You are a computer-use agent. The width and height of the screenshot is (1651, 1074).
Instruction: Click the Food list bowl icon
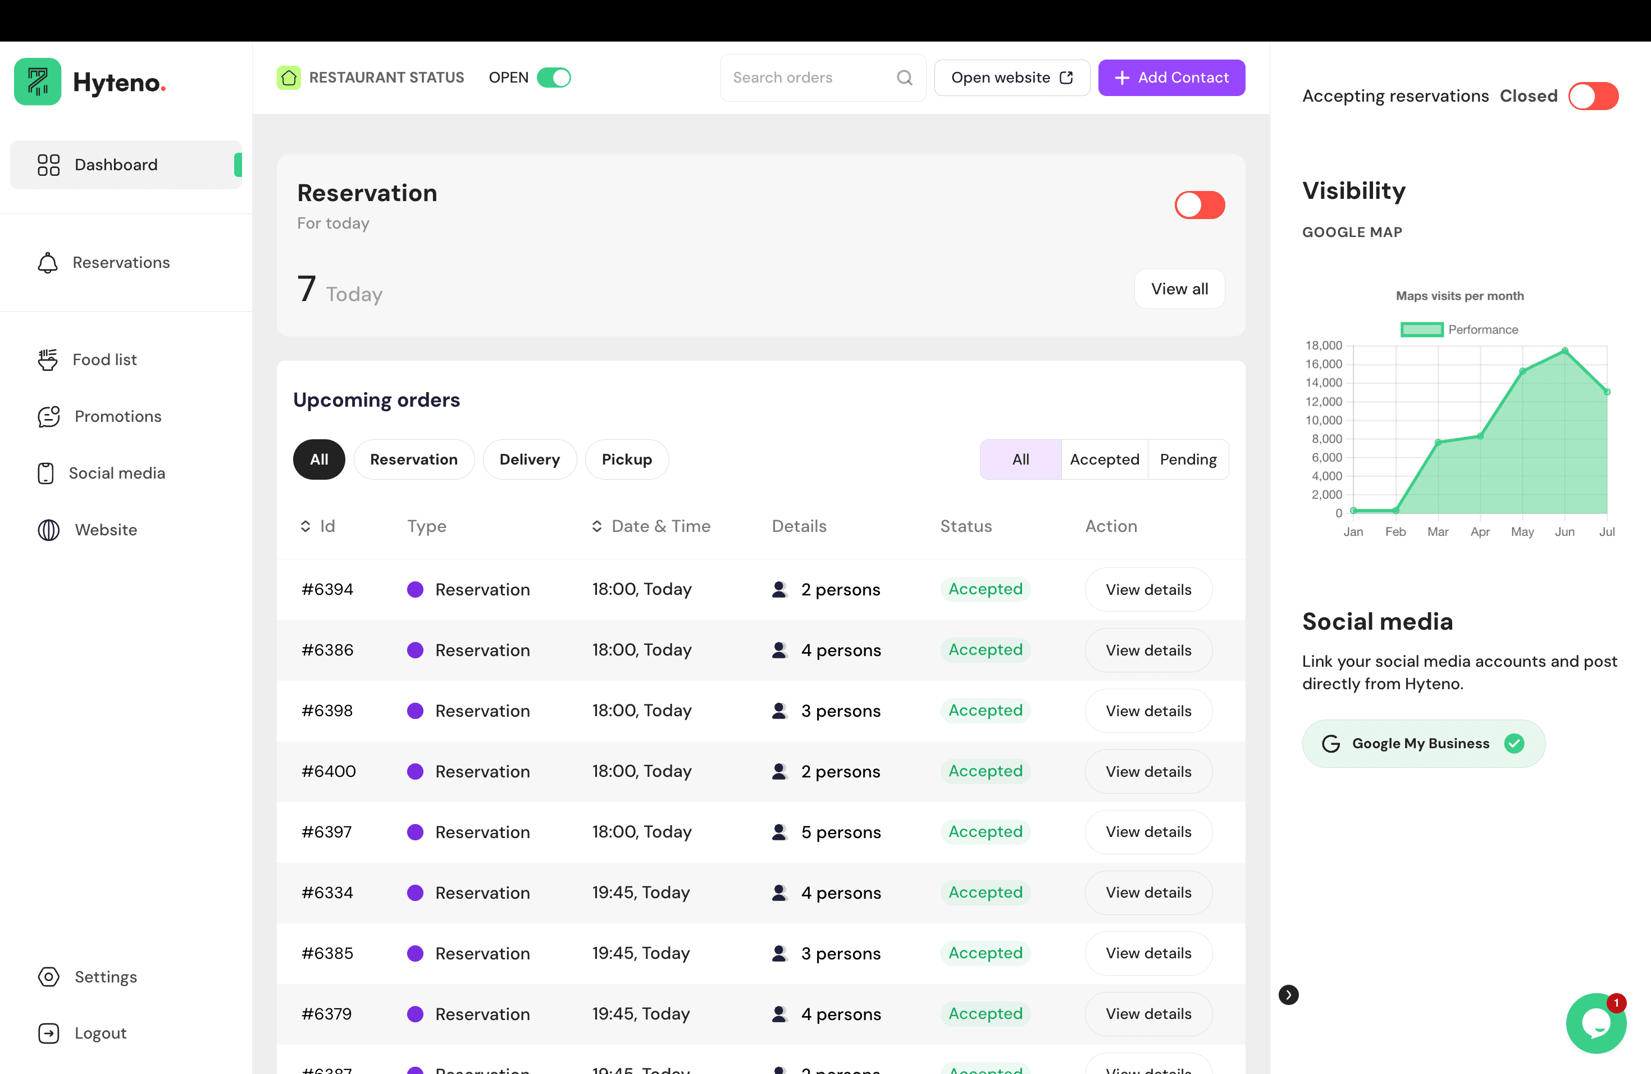47,359
